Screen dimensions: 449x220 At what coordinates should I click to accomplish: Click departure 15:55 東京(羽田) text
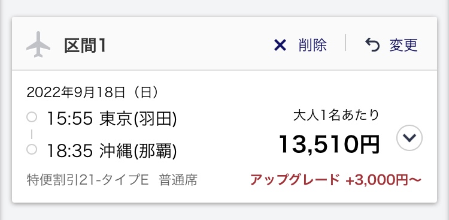[x=112, y=119]
